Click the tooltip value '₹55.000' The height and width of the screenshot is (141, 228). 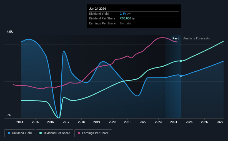click(x=126, y=19)
